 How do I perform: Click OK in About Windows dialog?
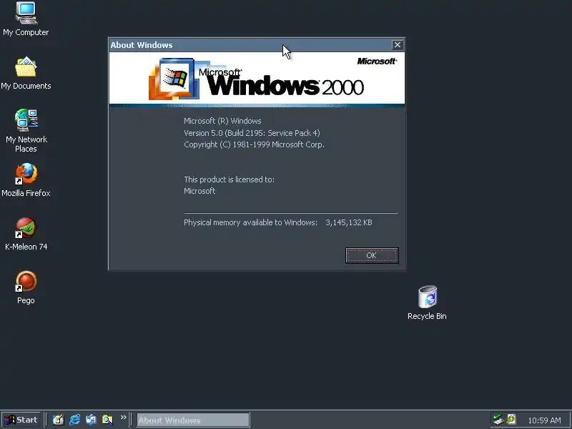click(x=372, y=255)
